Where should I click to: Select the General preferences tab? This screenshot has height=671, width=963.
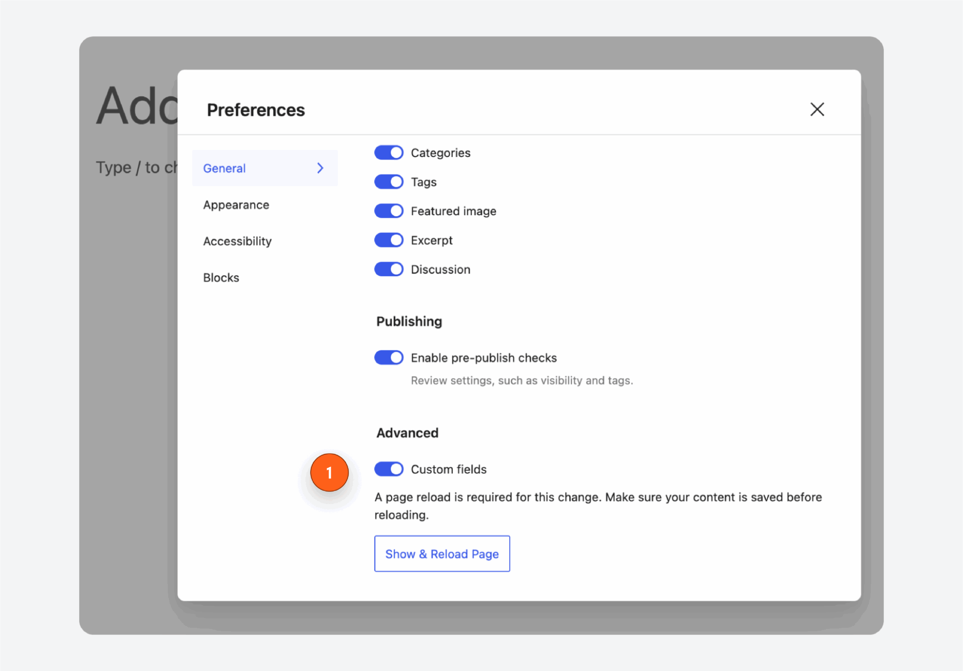[225, 168]
